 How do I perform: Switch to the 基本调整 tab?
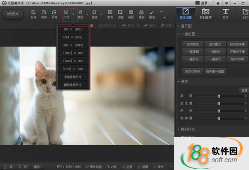[x=186, y=14]
